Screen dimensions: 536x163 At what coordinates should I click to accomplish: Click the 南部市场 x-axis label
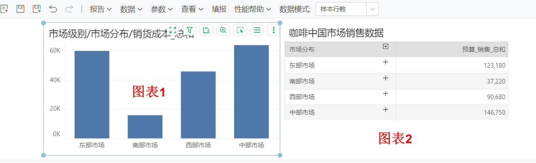[145, 145]
